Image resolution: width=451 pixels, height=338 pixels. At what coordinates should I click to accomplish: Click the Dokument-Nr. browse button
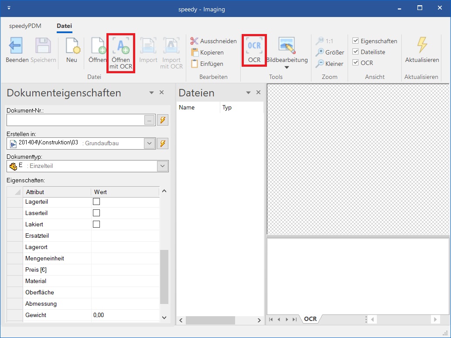(x=150, y=120)
